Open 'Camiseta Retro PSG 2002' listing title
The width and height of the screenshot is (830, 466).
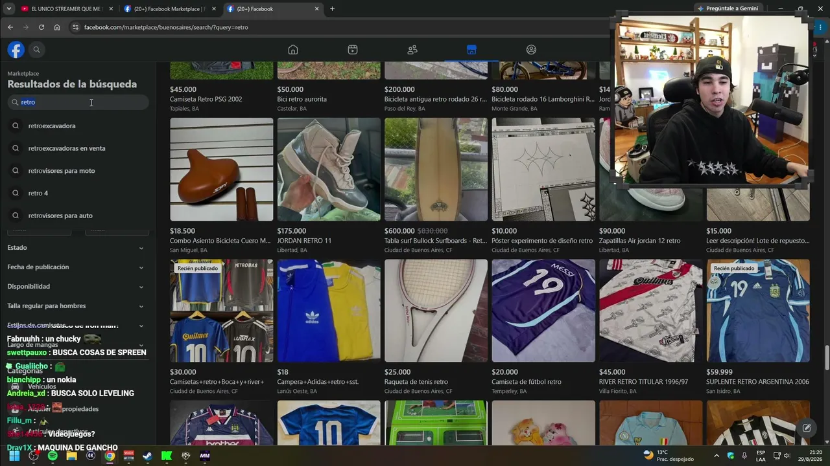pos(206,100)
